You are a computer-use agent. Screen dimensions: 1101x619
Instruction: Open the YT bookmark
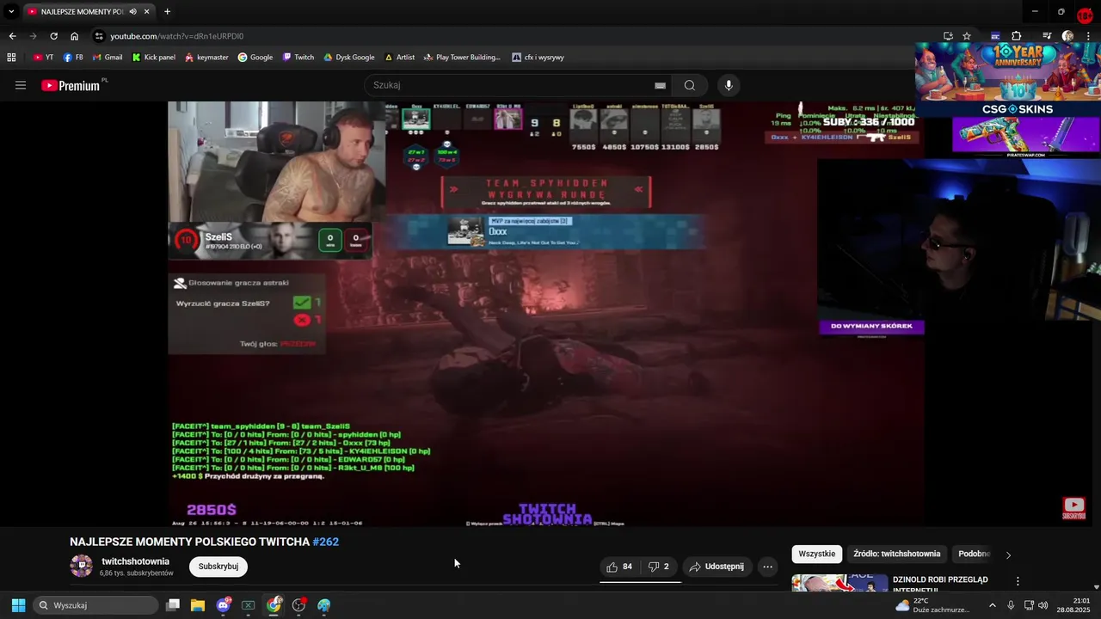(43, 58)
